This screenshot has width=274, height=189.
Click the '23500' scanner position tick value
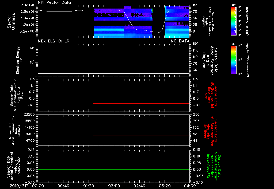[29, 115]
